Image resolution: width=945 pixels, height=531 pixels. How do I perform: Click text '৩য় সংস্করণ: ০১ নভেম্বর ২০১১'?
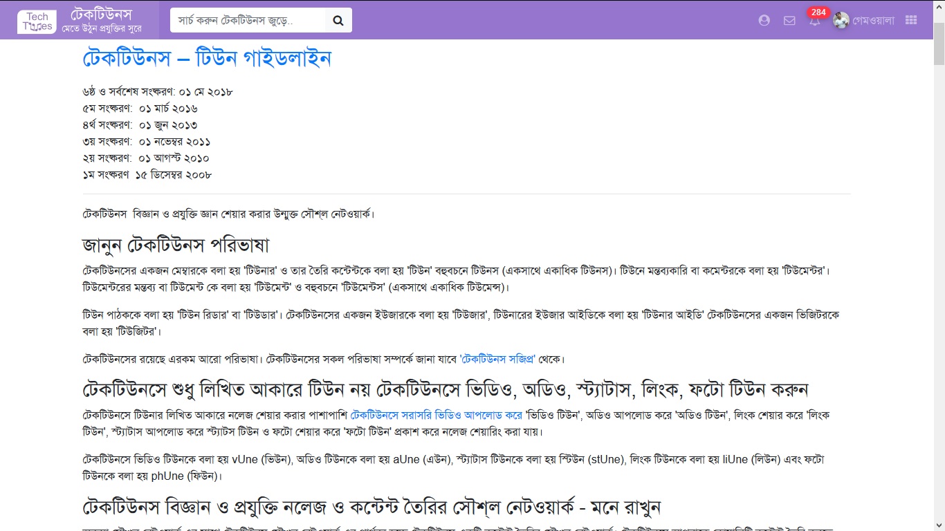pyautogui.click(x=147, y=142)
